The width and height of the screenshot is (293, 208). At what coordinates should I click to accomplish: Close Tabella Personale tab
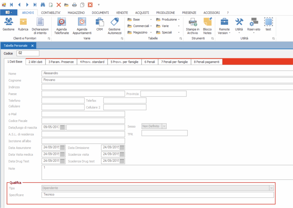click(x=32, y=45)
